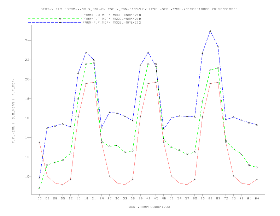The height and width of the screenshot is (216, 280).
Task: Click the blue triangle point at forecast hour 27
Action: [x=109, y=113]
